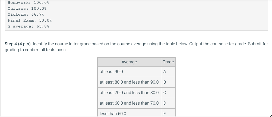This screenshot has height=117, width=272.
Task: Select the 'at least 70.0 and less than 80.0' cell
Action: click(129, 93)
